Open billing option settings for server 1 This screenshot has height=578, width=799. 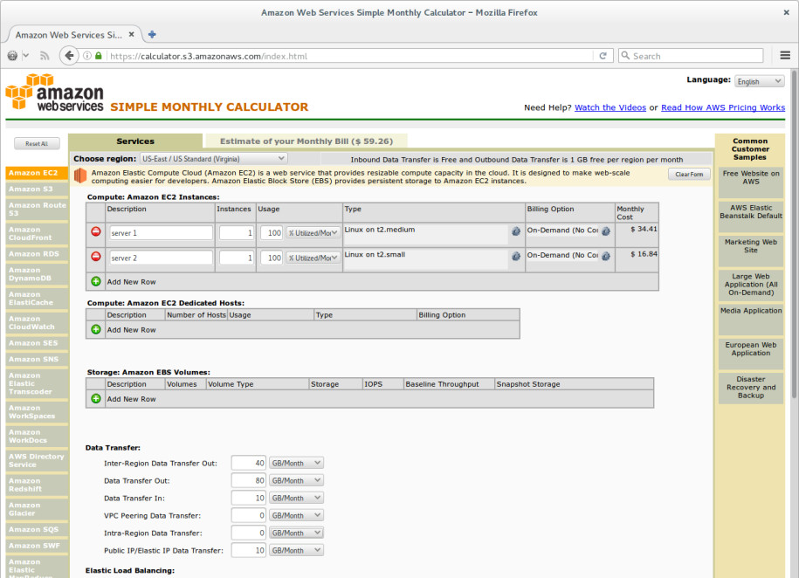point(605,231)
